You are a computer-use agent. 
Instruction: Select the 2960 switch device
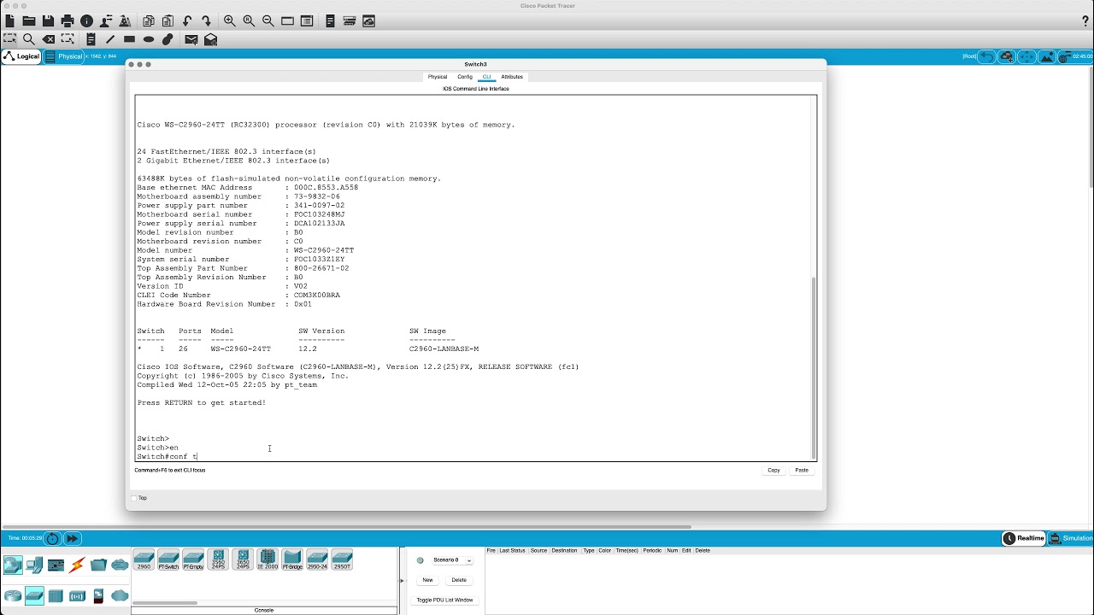[x=144, y=559]
